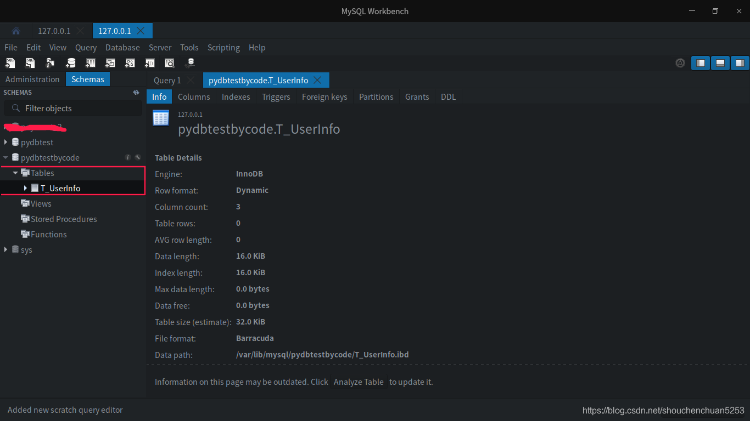This screenshot has height=421, width=750.
Task: Open the Indexes tab
Action: [236, 97]
